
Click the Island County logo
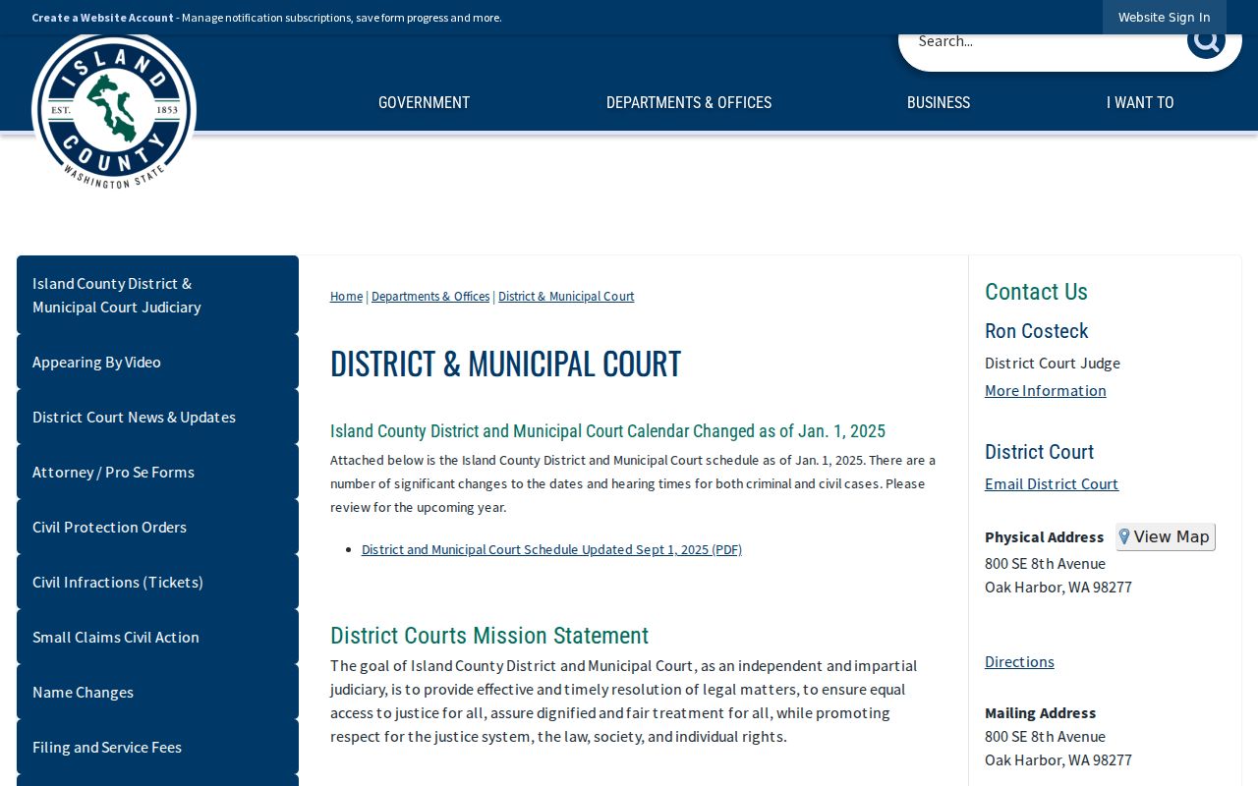pos(114,111)
